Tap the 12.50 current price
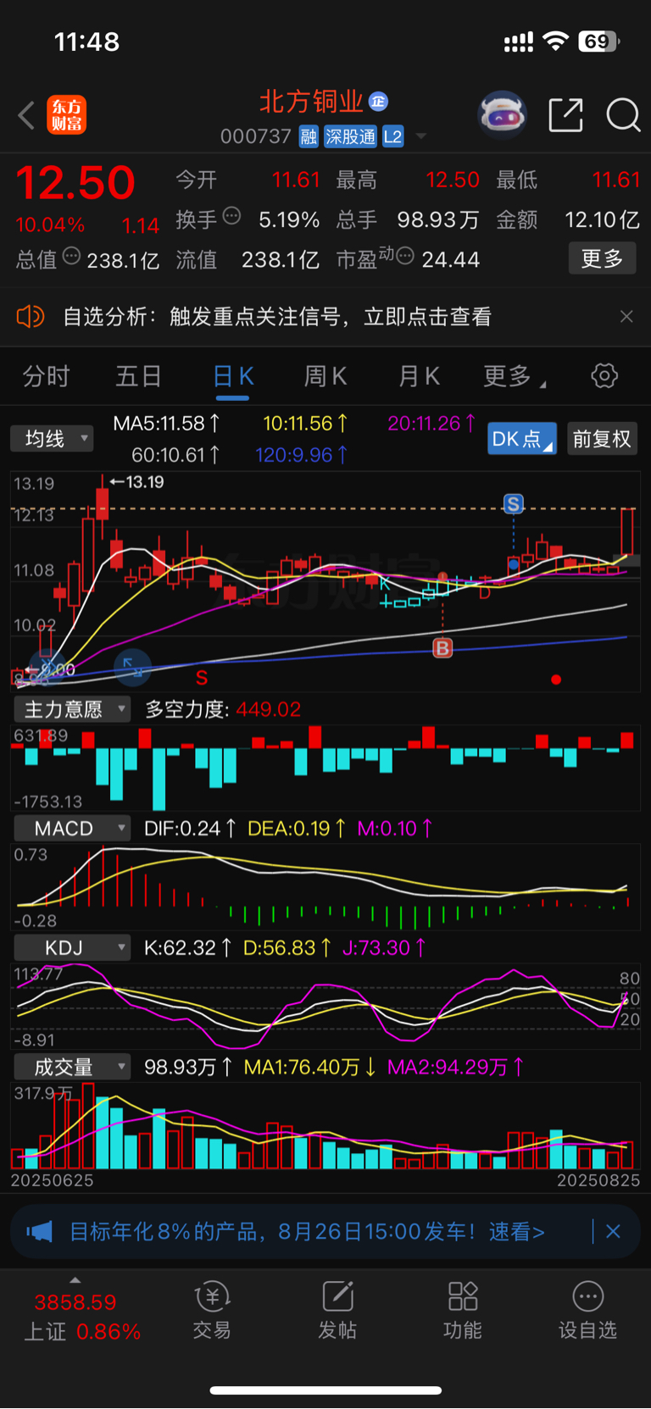 pos(76,183)
